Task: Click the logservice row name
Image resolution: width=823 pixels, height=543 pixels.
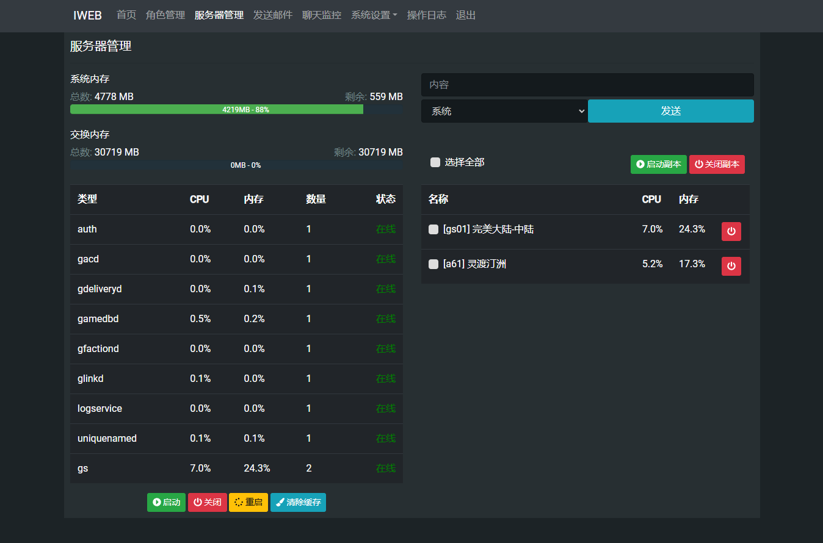Action: (100, 409)
